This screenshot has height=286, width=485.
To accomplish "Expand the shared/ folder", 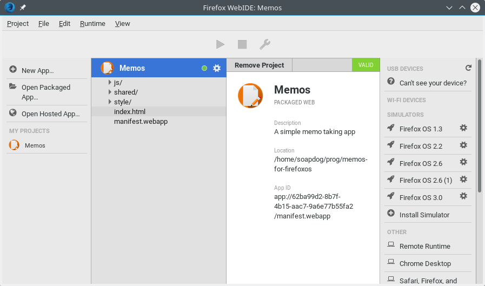I will coord(110,92).
